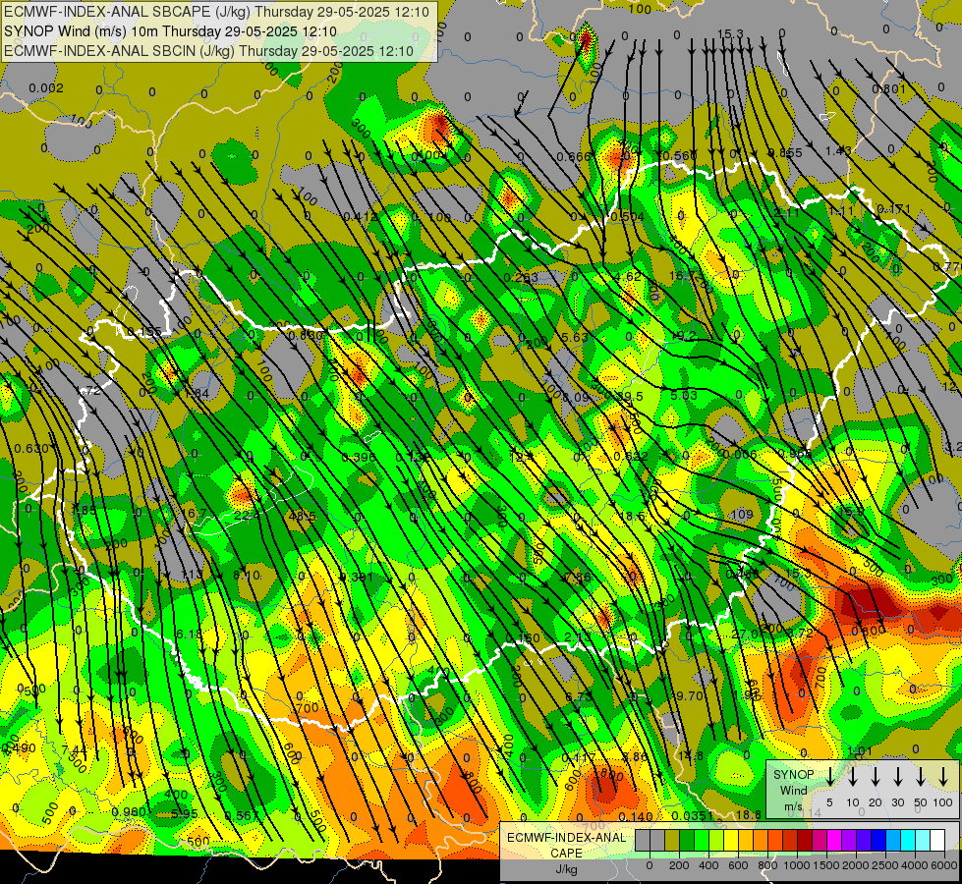Click the 7.56 value on the map
Screen dimensions: 962x884
pos(578,578)
